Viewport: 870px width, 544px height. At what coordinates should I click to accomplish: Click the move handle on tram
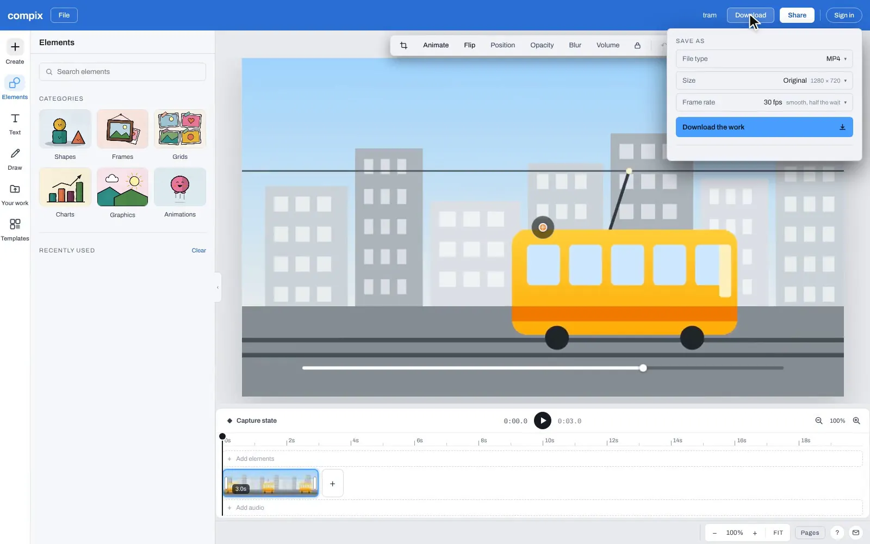click(543, 227)
